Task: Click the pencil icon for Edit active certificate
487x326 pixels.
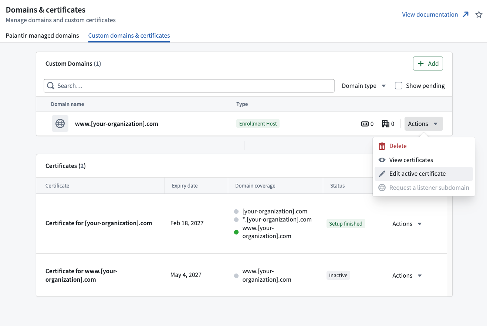Action: (x=382, y=174)
